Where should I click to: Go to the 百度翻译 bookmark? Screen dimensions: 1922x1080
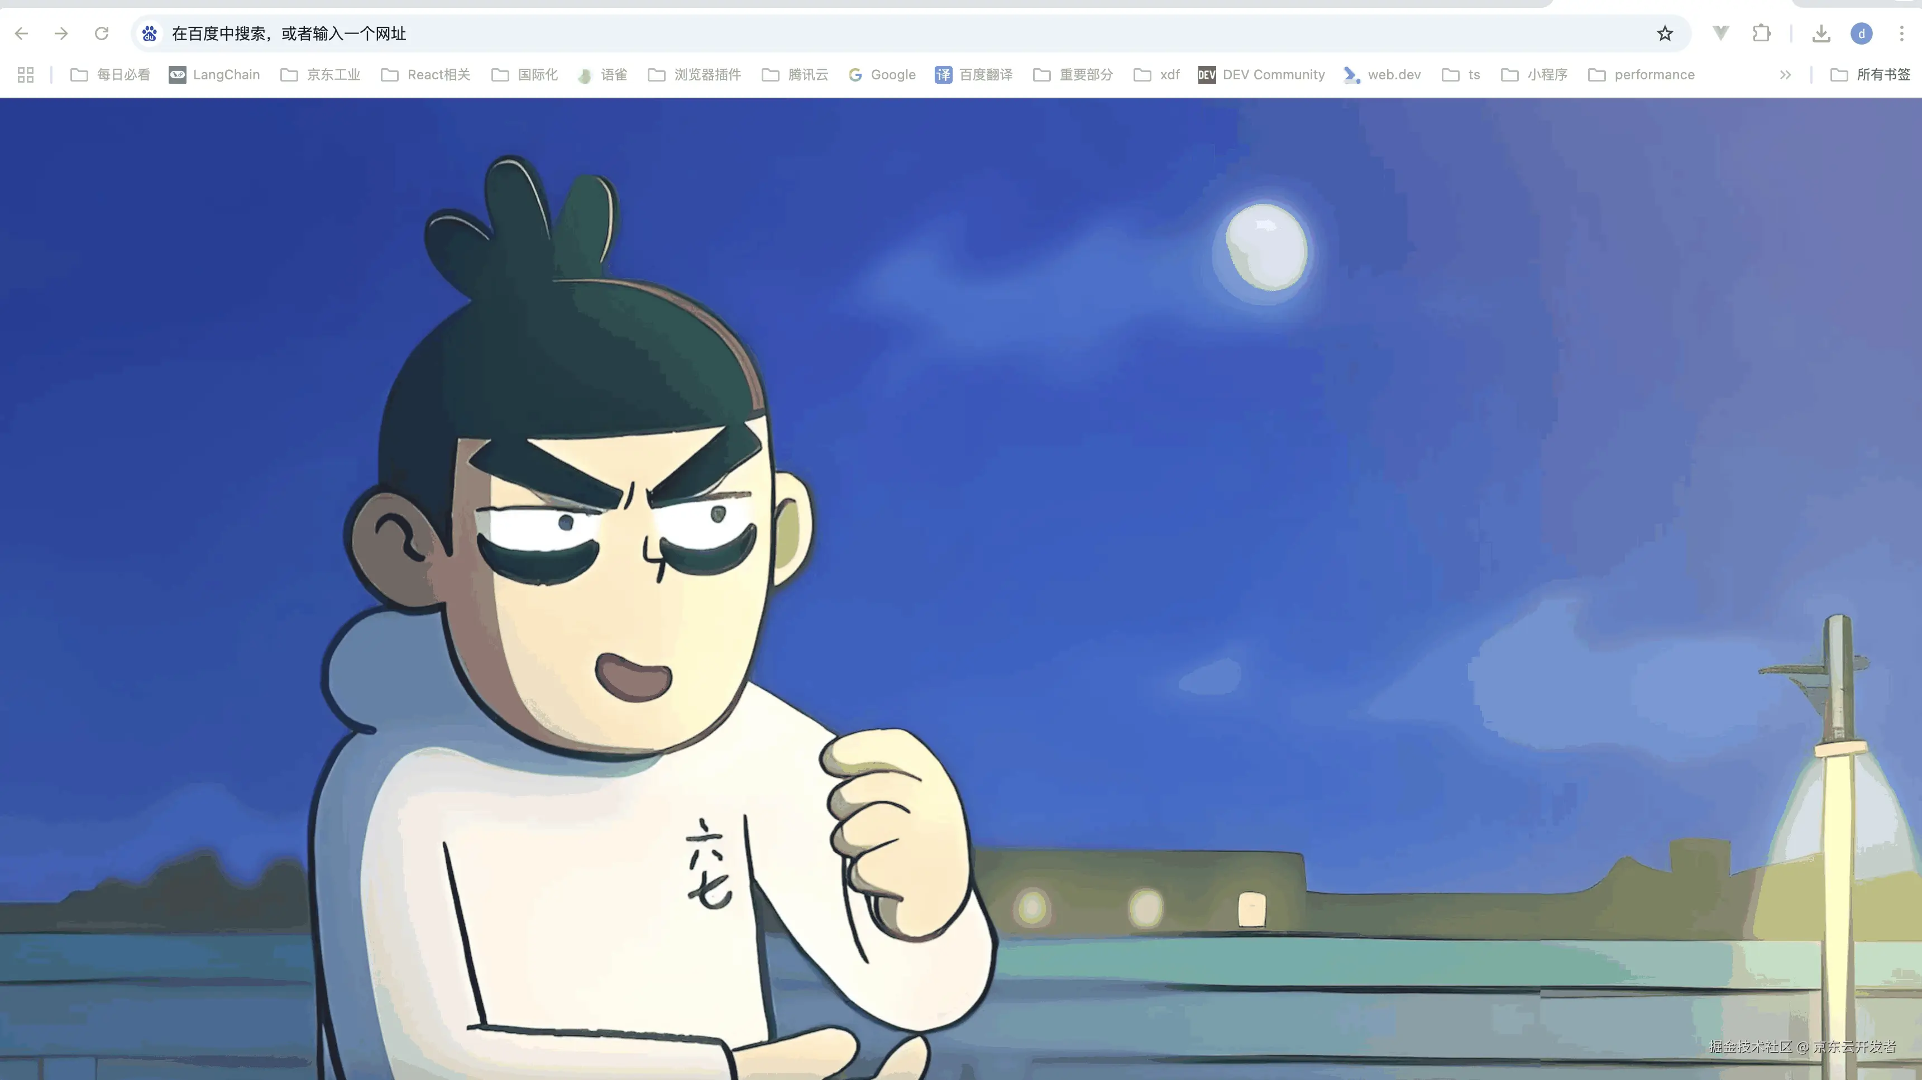[974, 75]
